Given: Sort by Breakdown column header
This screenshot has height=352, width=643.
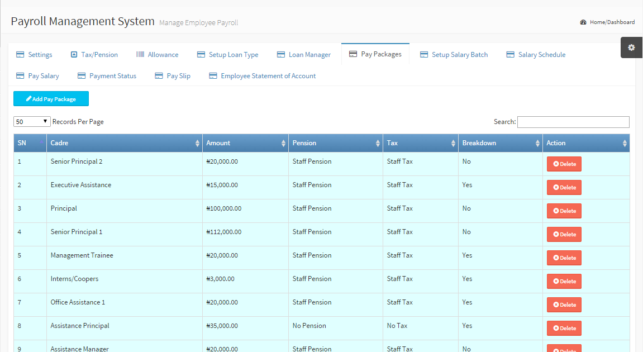Looking at the screenshot, I should pos(500,143).
